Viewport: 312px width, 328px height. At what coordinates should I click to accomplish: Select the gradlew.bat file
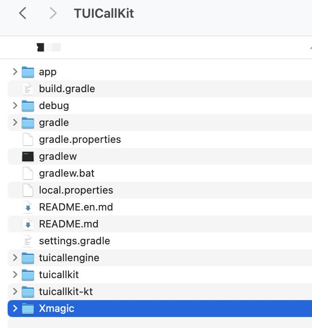point(160,173)
